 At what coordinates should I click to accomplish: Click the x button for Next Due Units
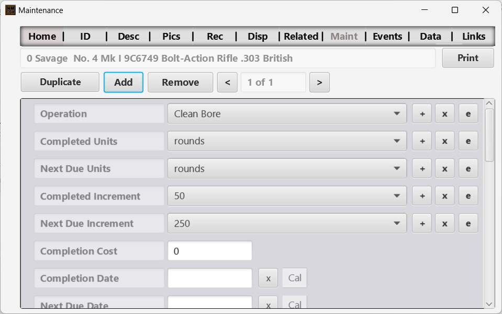[x=445, y=169]
